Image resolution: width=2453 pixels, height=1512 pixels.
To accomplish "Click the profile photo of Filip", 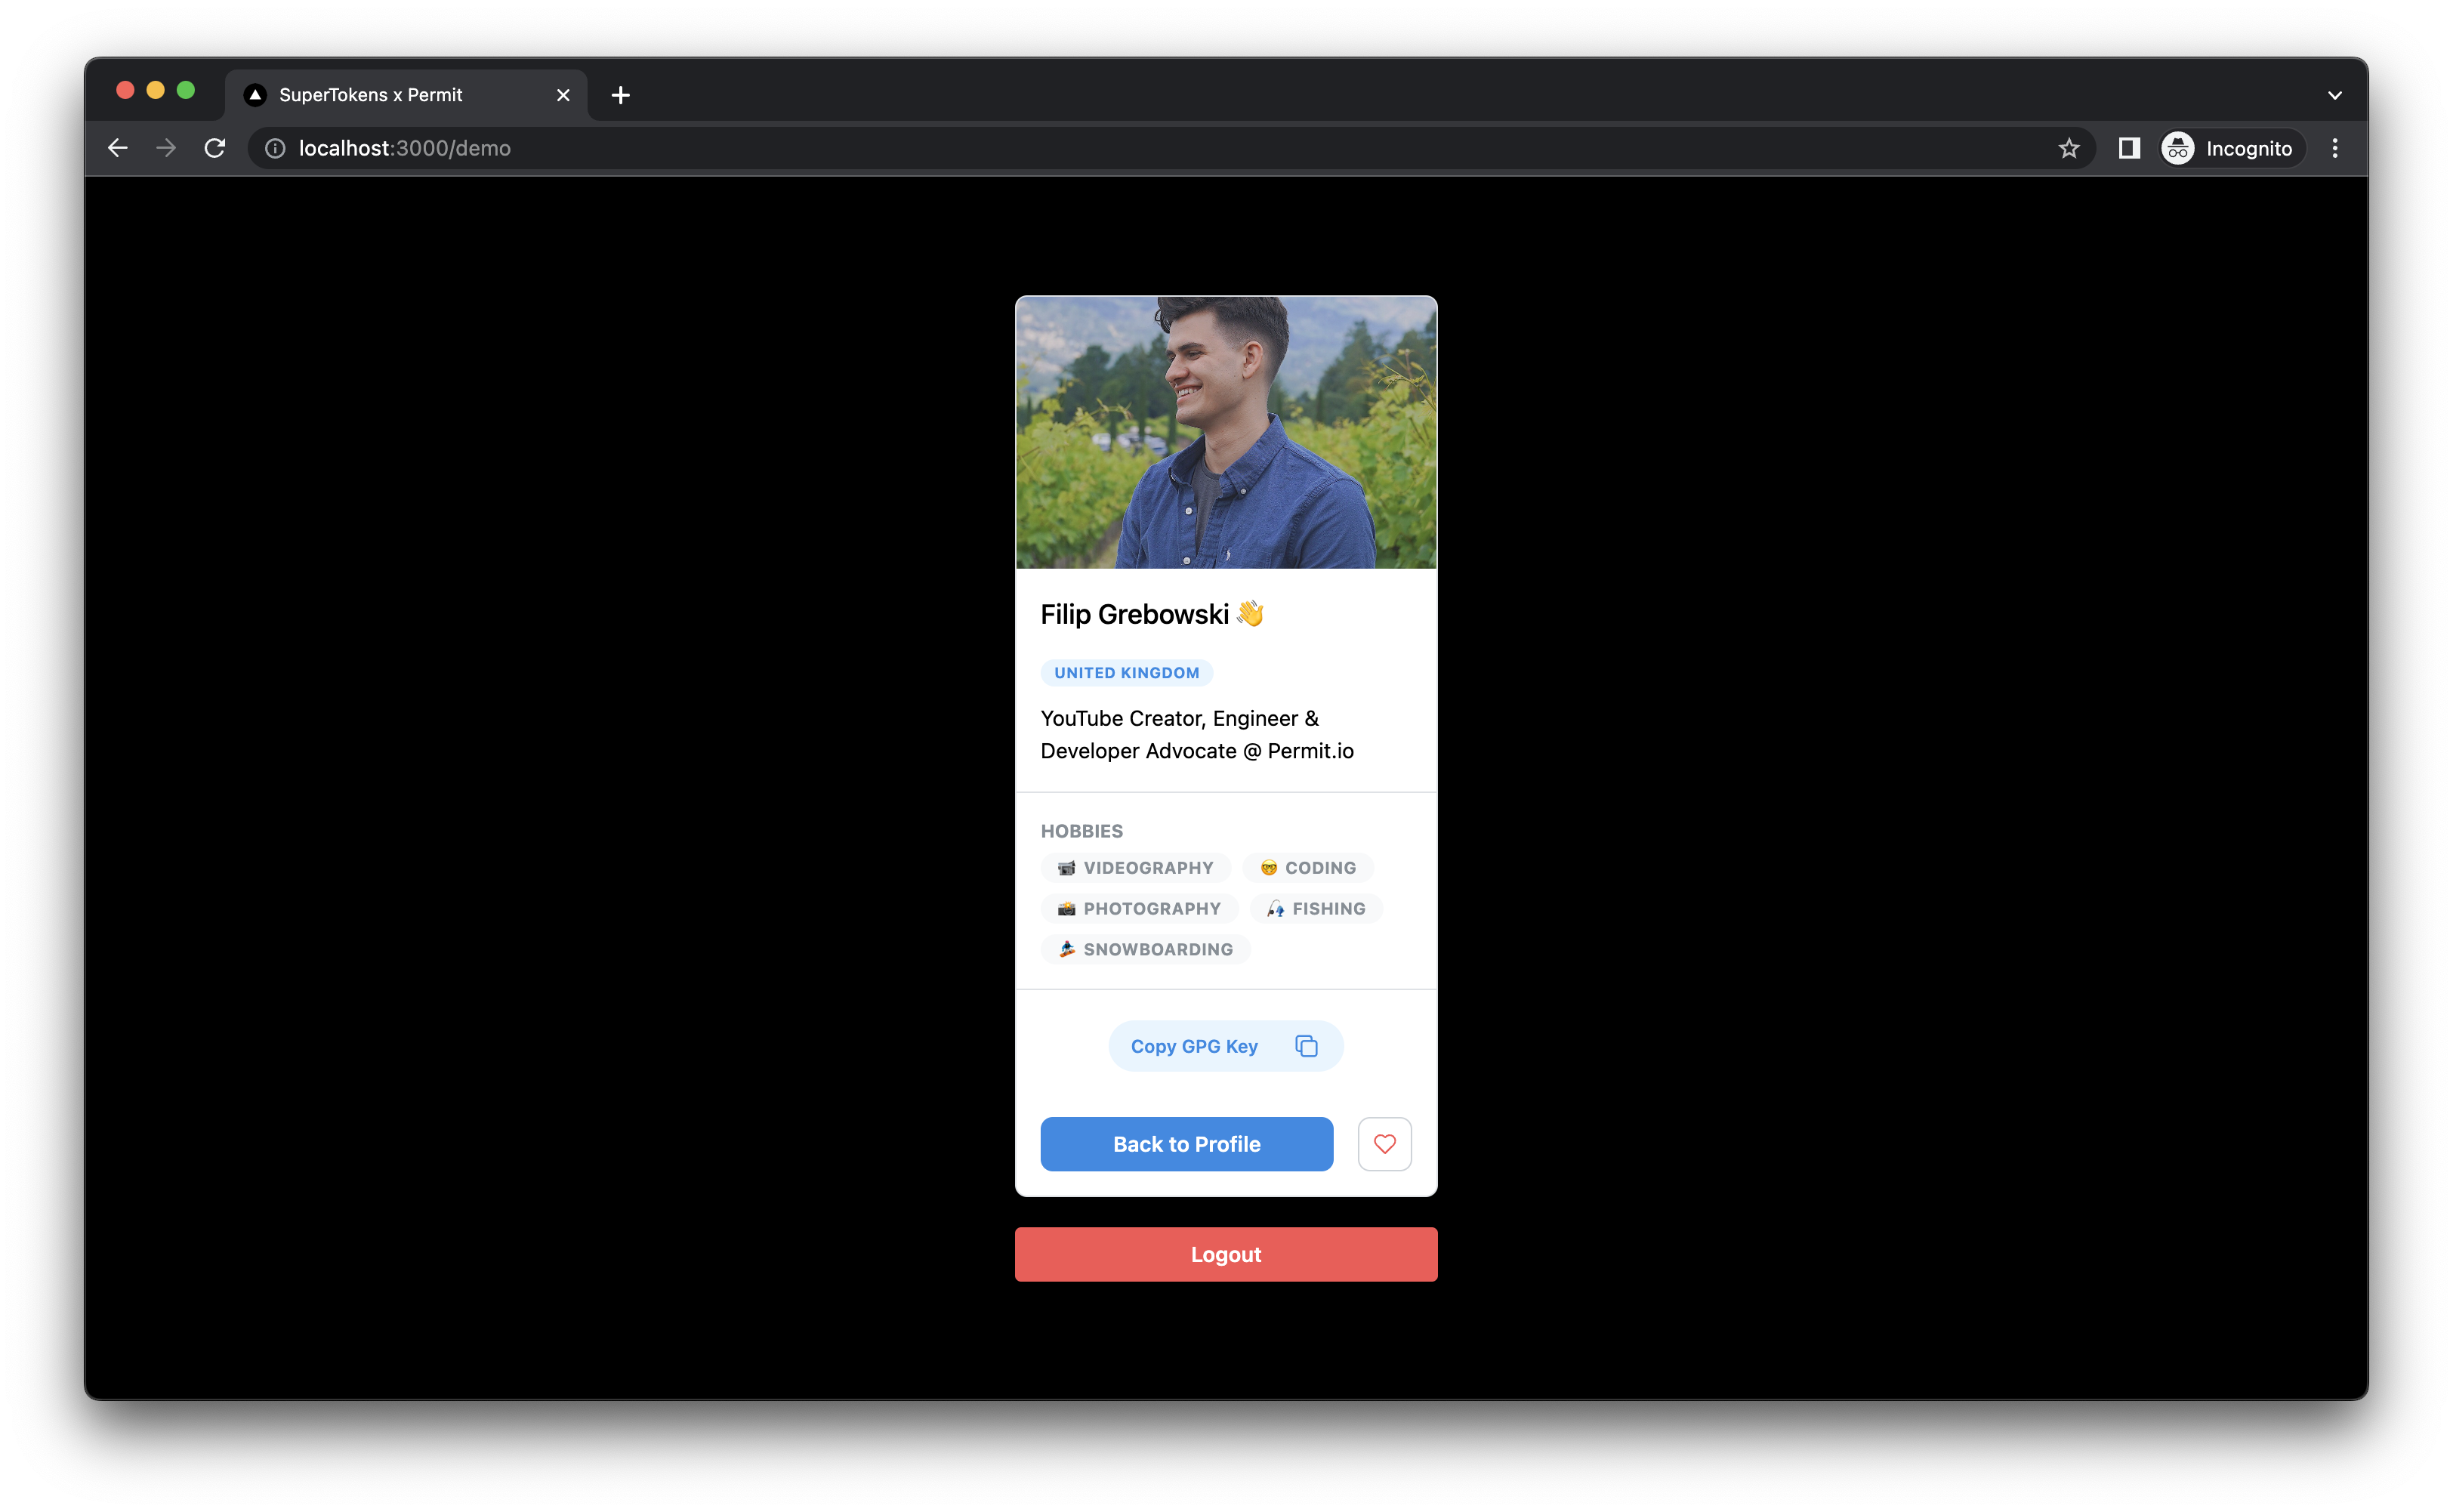I will [x=1226, y=432].
